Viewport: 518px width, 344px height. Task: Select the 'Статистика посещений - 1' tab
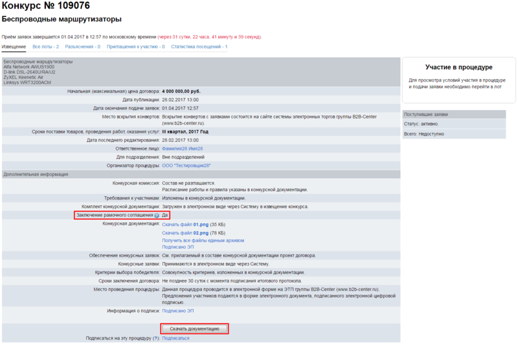(x=199, y=47)
